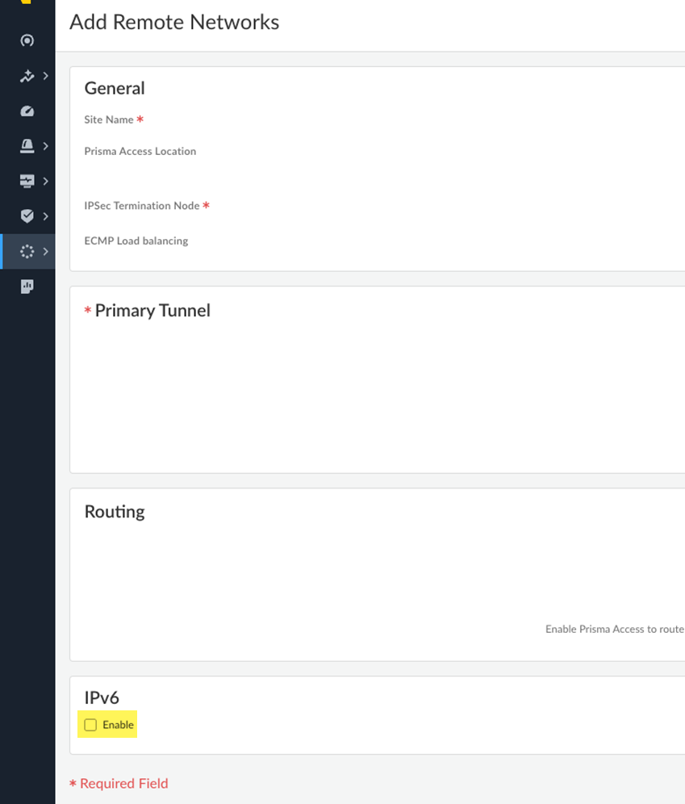This screenshot has width=685, height=804.
Task: Select the dotted circle workflows icon
Action: click(x=27, y=251)
